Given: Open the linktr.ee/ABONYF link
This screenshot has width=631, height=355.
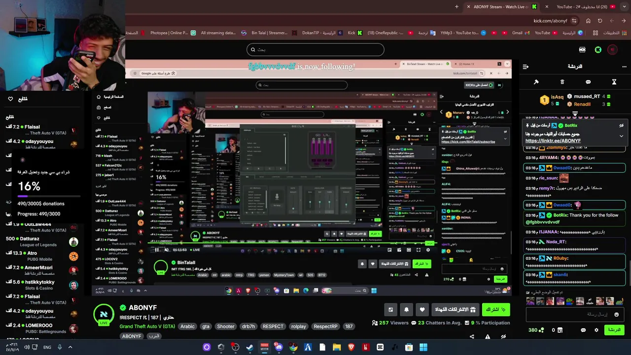Looking at the screenshot, I should tap(553, 141).
